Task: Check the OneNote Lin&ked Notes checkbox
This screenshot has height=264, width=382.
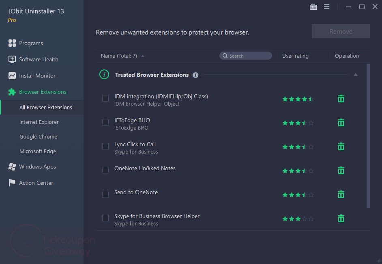Action: (x=105, y=170)
